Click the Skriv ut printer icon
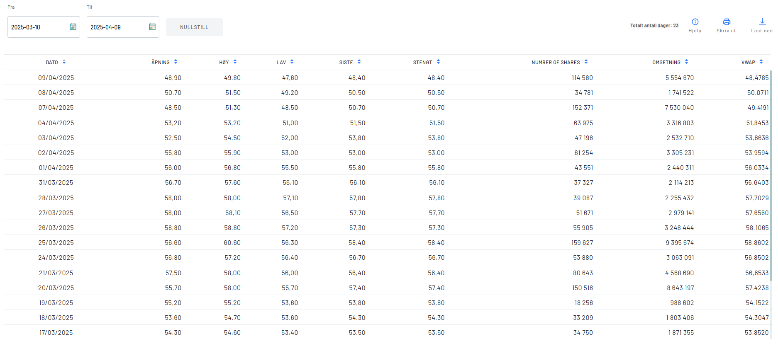The width and height of the screenshot is (778, 346). pyautogui.click(x=727, y=22)
